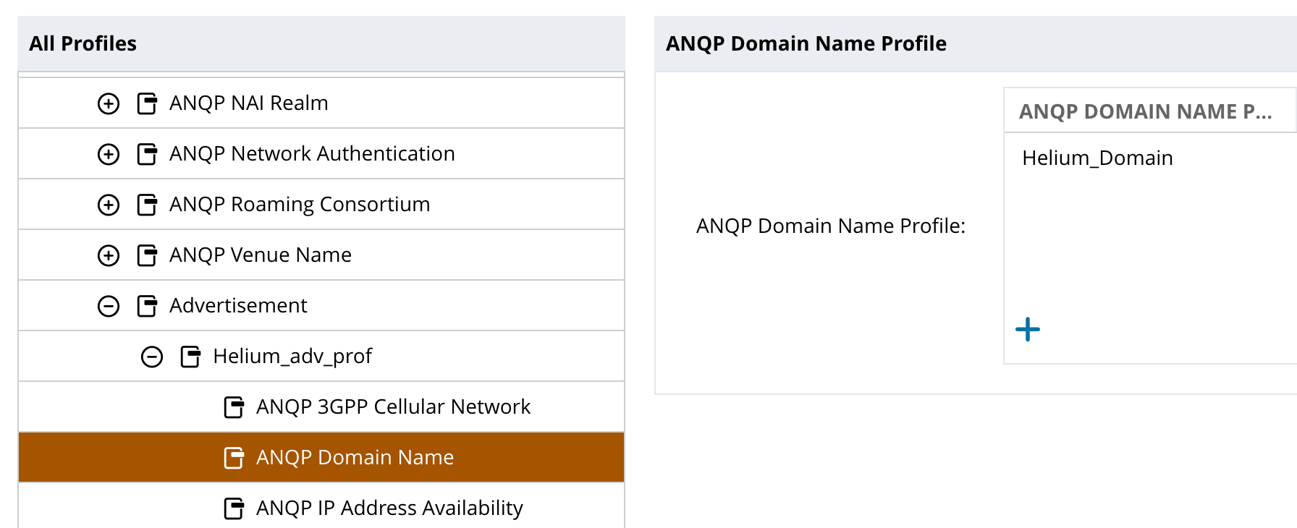Click the profile icon next to ANQP Venue Name
Viewport: 1297px width, 528px height.
point(147,255)
